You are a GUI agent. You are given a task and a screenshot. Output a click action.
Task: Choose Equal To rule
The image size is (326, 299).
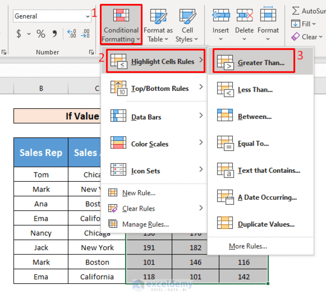261,144
